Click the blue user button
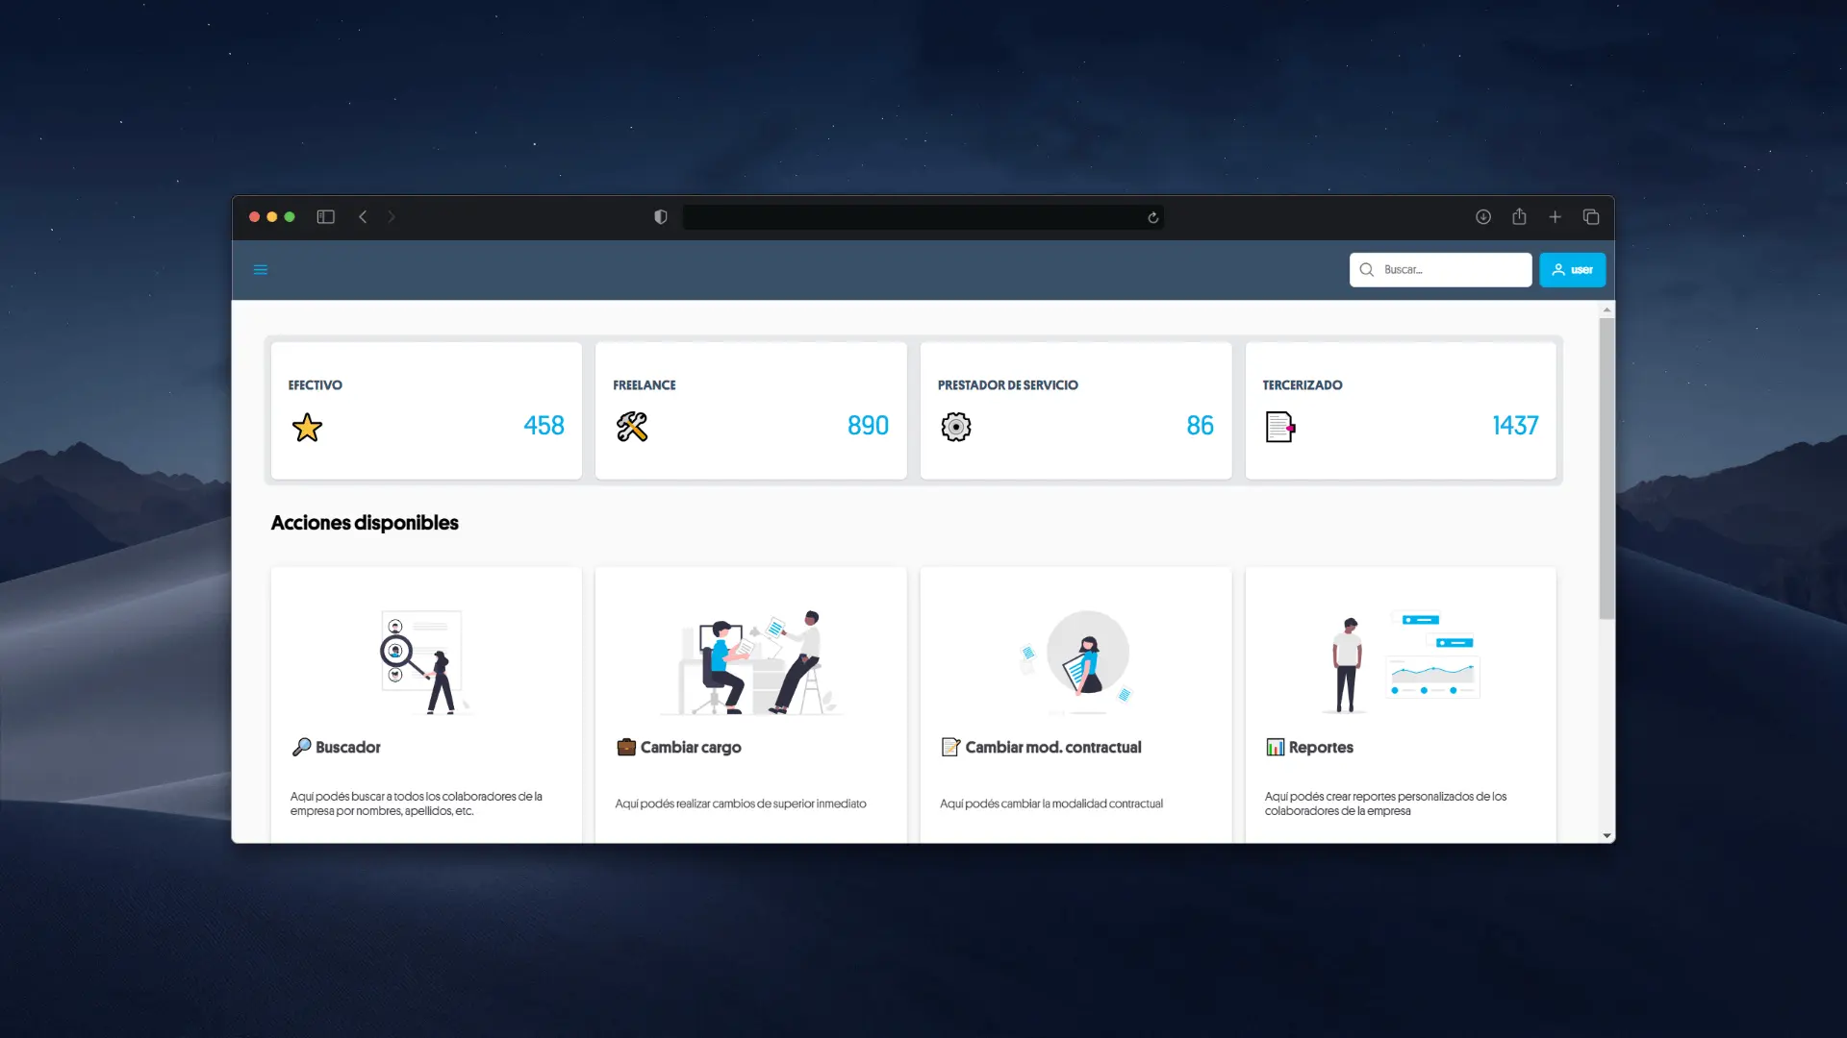 tap(1572, 270)
